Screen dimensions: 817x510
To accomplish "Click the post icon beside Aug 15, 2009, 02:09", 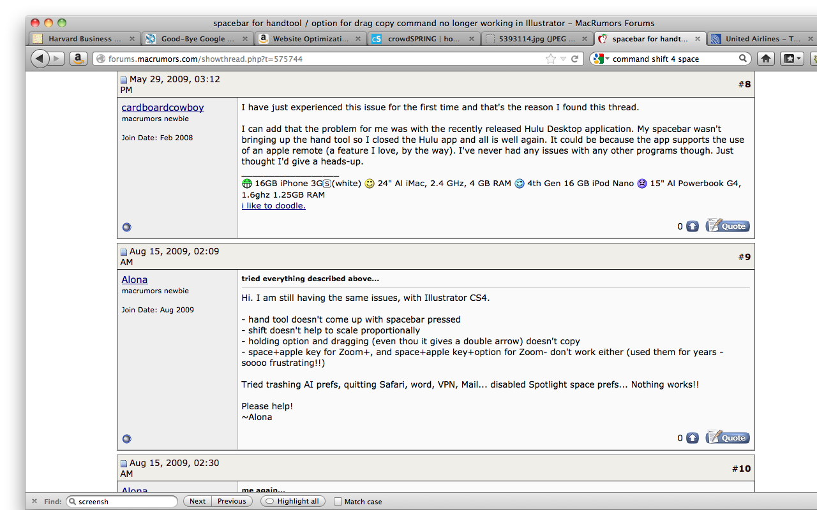I will 124,252.
